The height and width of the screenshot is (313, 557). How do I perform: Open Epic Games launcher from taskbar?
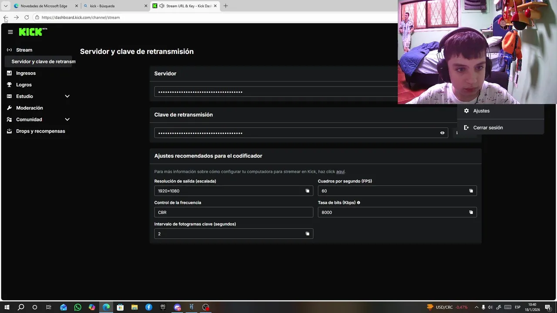point(163,307)
